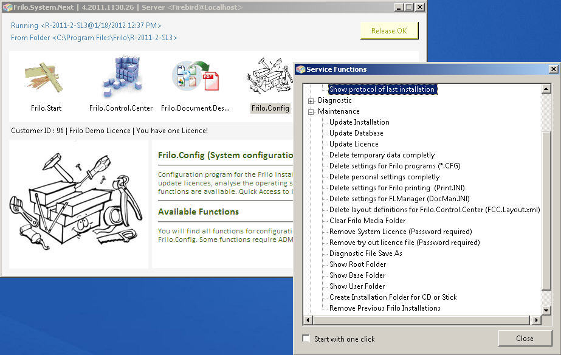
Task: Close the Service Functions window with X
Action: point(553,69)
